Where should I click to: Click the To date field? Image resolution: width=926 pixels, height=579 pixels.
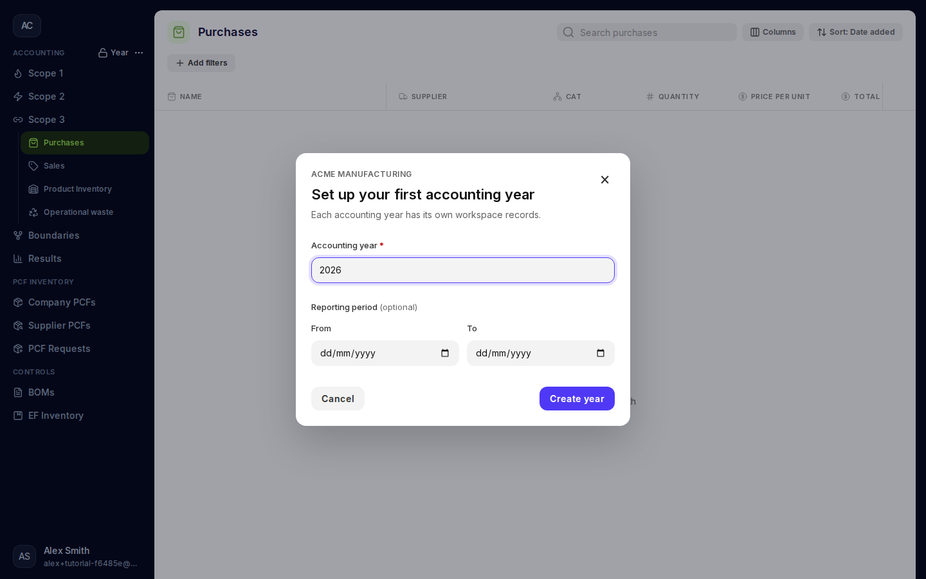(541, 353)
